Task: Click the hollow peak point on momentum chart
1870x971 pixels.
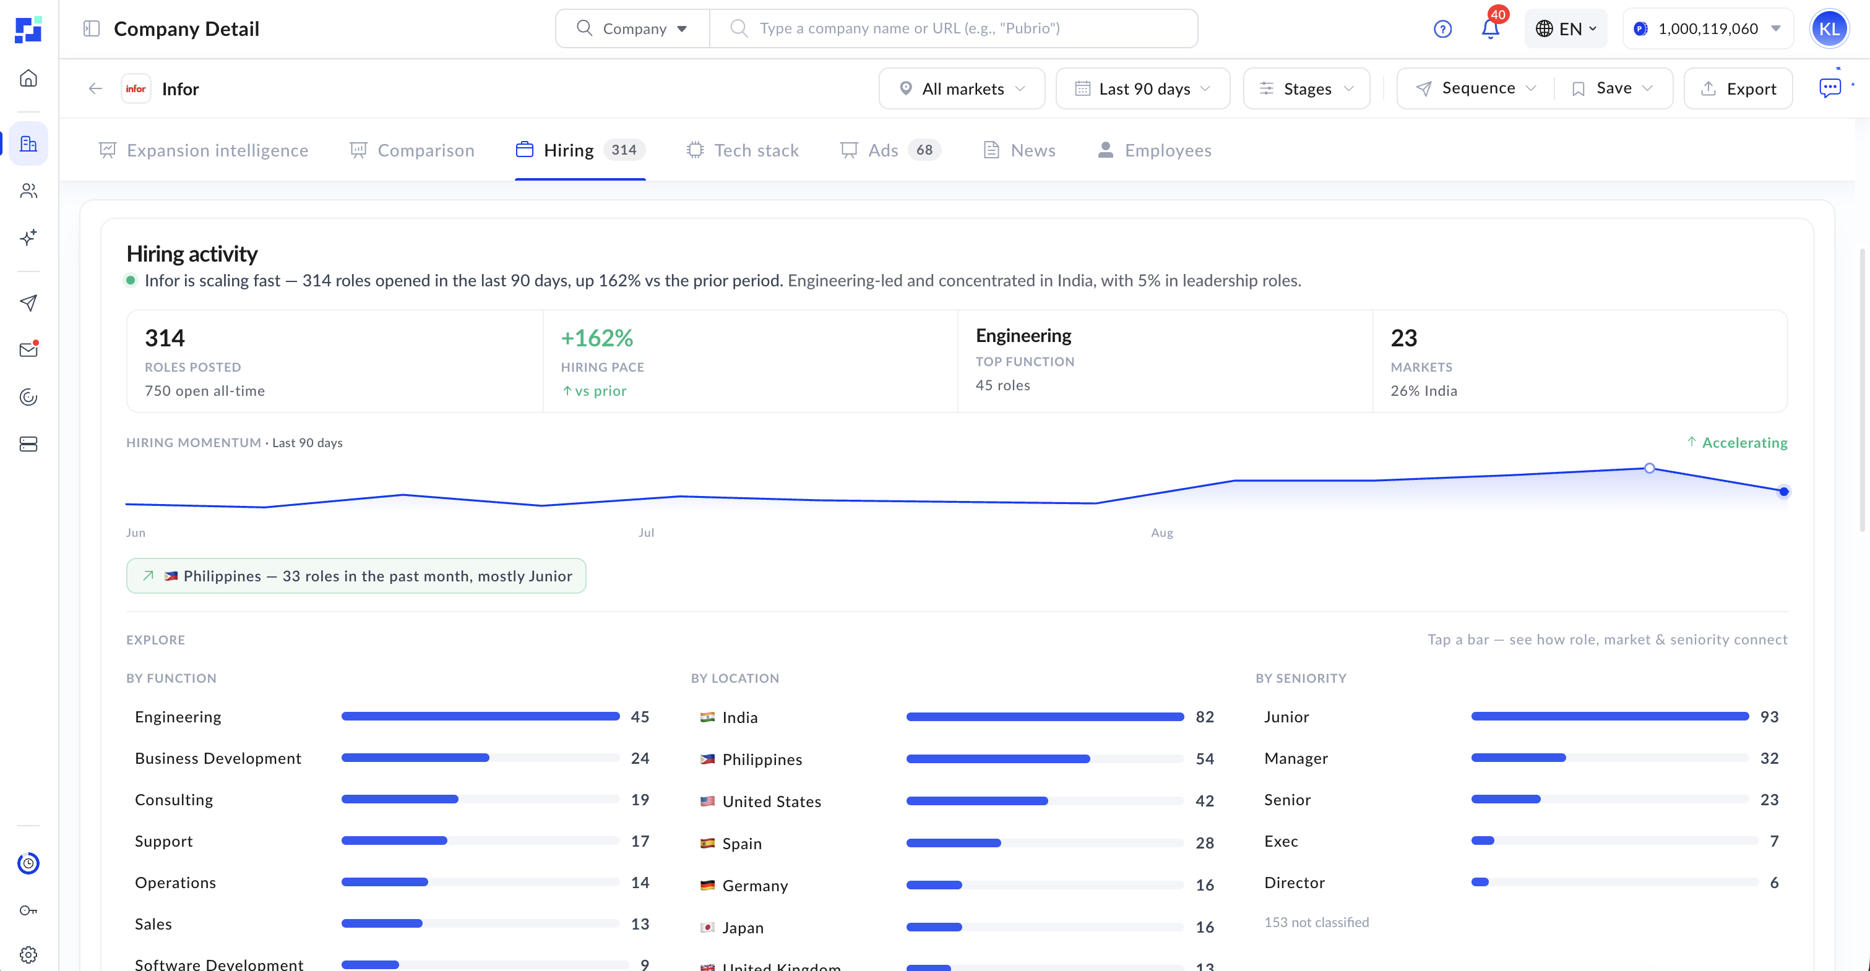Action: pos(1649,468)
